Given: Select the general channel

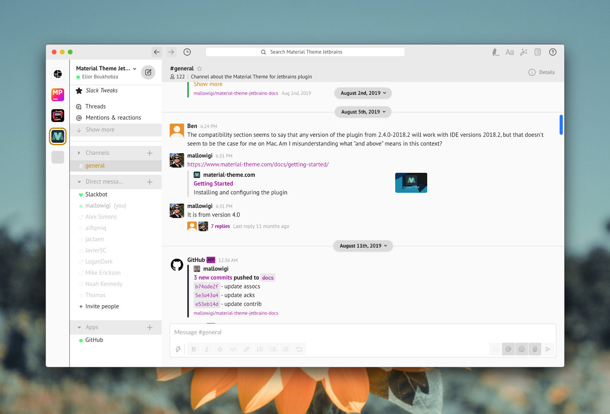Looking at the screenshot, I should (116, 166).
